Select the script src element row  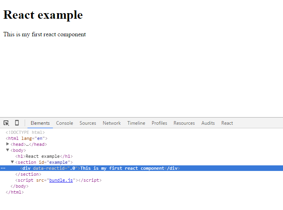point(59,180)
